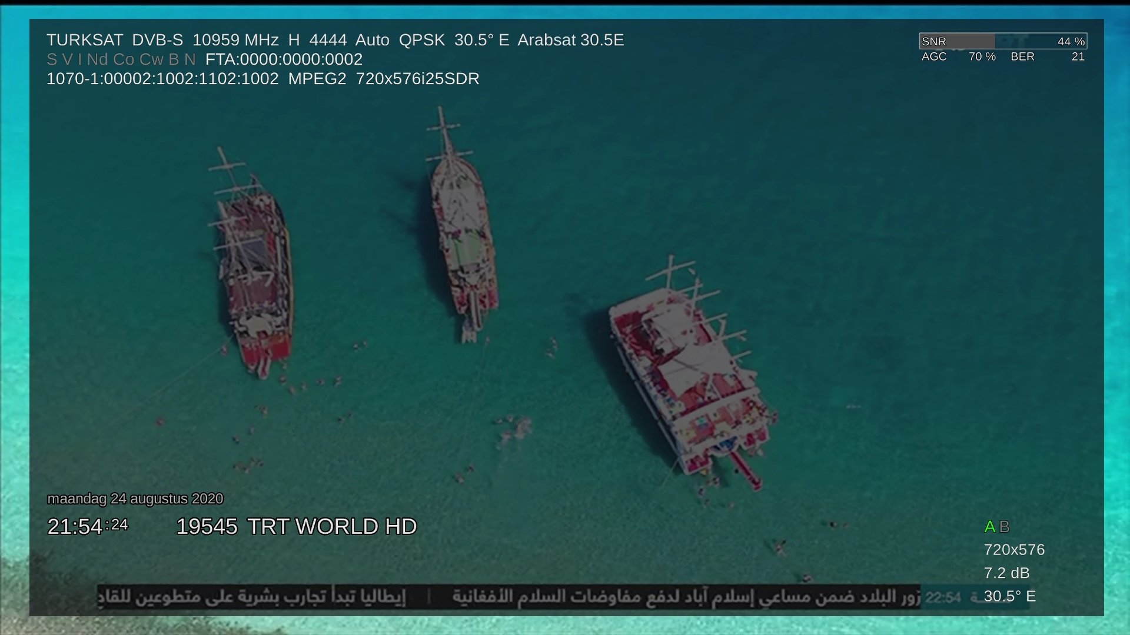This screenshot has height=635, width=1130.
Task: Click the 'Co' Conax crypto indicator
Action: point(124,59)
